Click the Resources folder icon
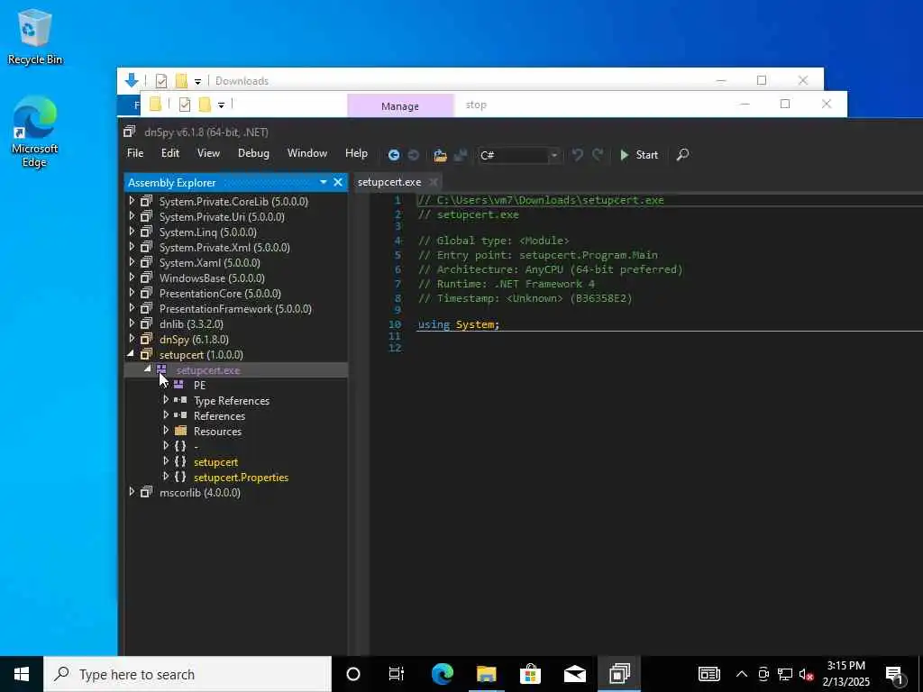Viewport: 923px width, 692px height. click(180, 431)
